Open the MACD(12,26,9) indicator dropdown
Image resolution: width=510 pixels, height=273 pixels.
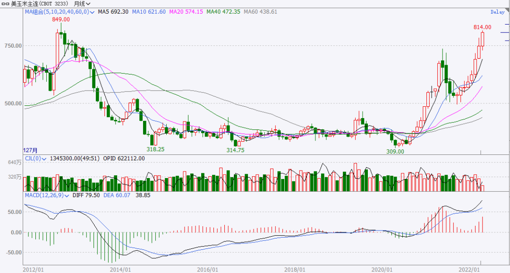click(47, 195)
